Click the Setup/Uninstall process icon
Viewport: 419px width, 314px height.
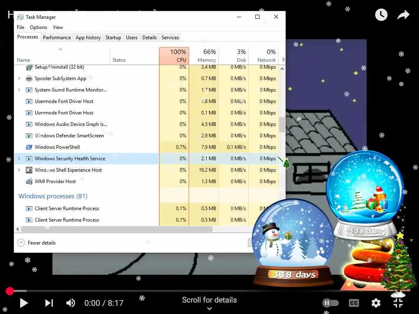[29, 67]
